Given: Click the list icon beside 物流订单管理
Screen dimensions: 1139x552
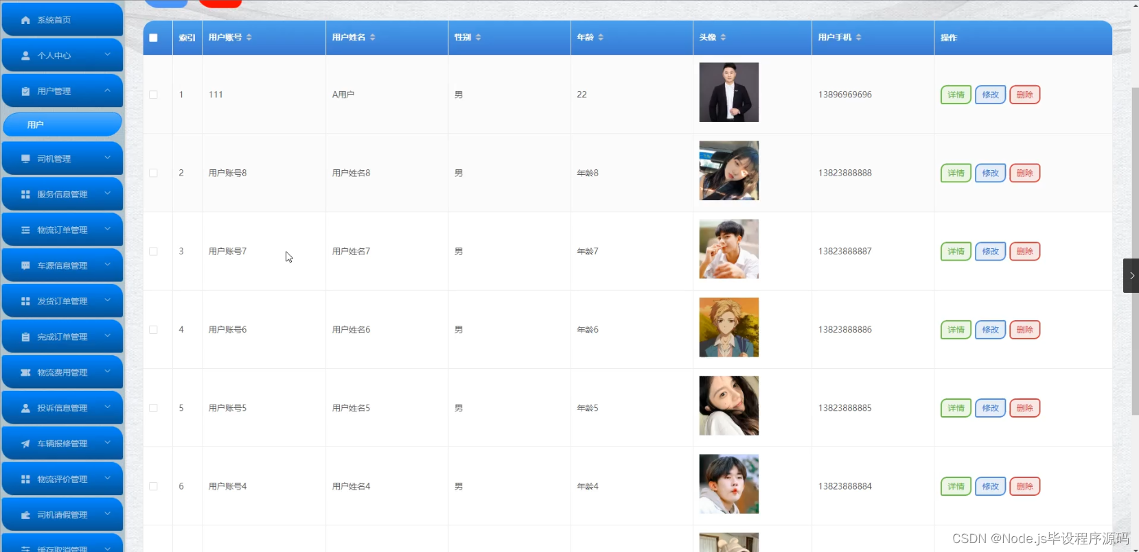Looking at the screenshot, I should pyautogui.click(x=25, y=230).
